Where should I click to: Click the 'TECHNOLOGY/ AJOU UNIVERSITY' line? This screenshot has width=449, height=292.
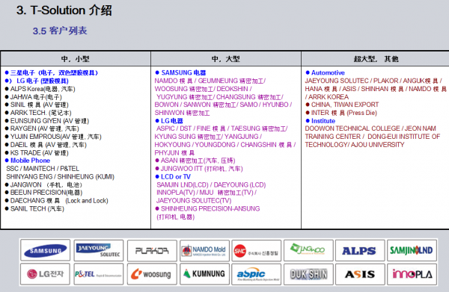click(x=355, y=145)
